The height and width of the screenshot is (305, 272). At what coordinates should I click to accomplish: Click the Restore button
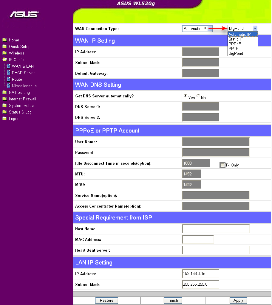pyautogui.click(x=106, y=300)
